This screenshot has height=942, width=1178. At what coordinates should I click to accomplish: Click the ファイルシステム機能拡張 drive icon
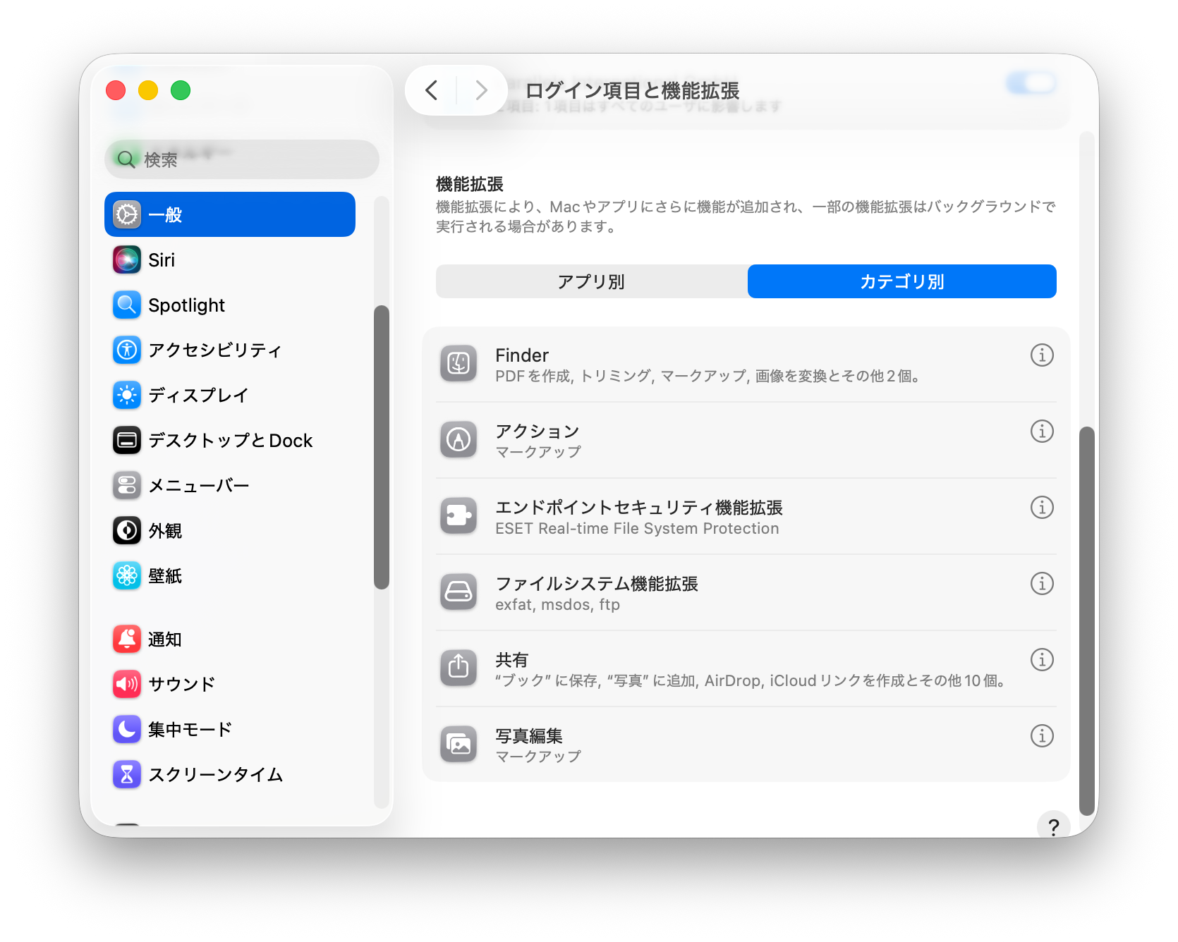point(459,592)
